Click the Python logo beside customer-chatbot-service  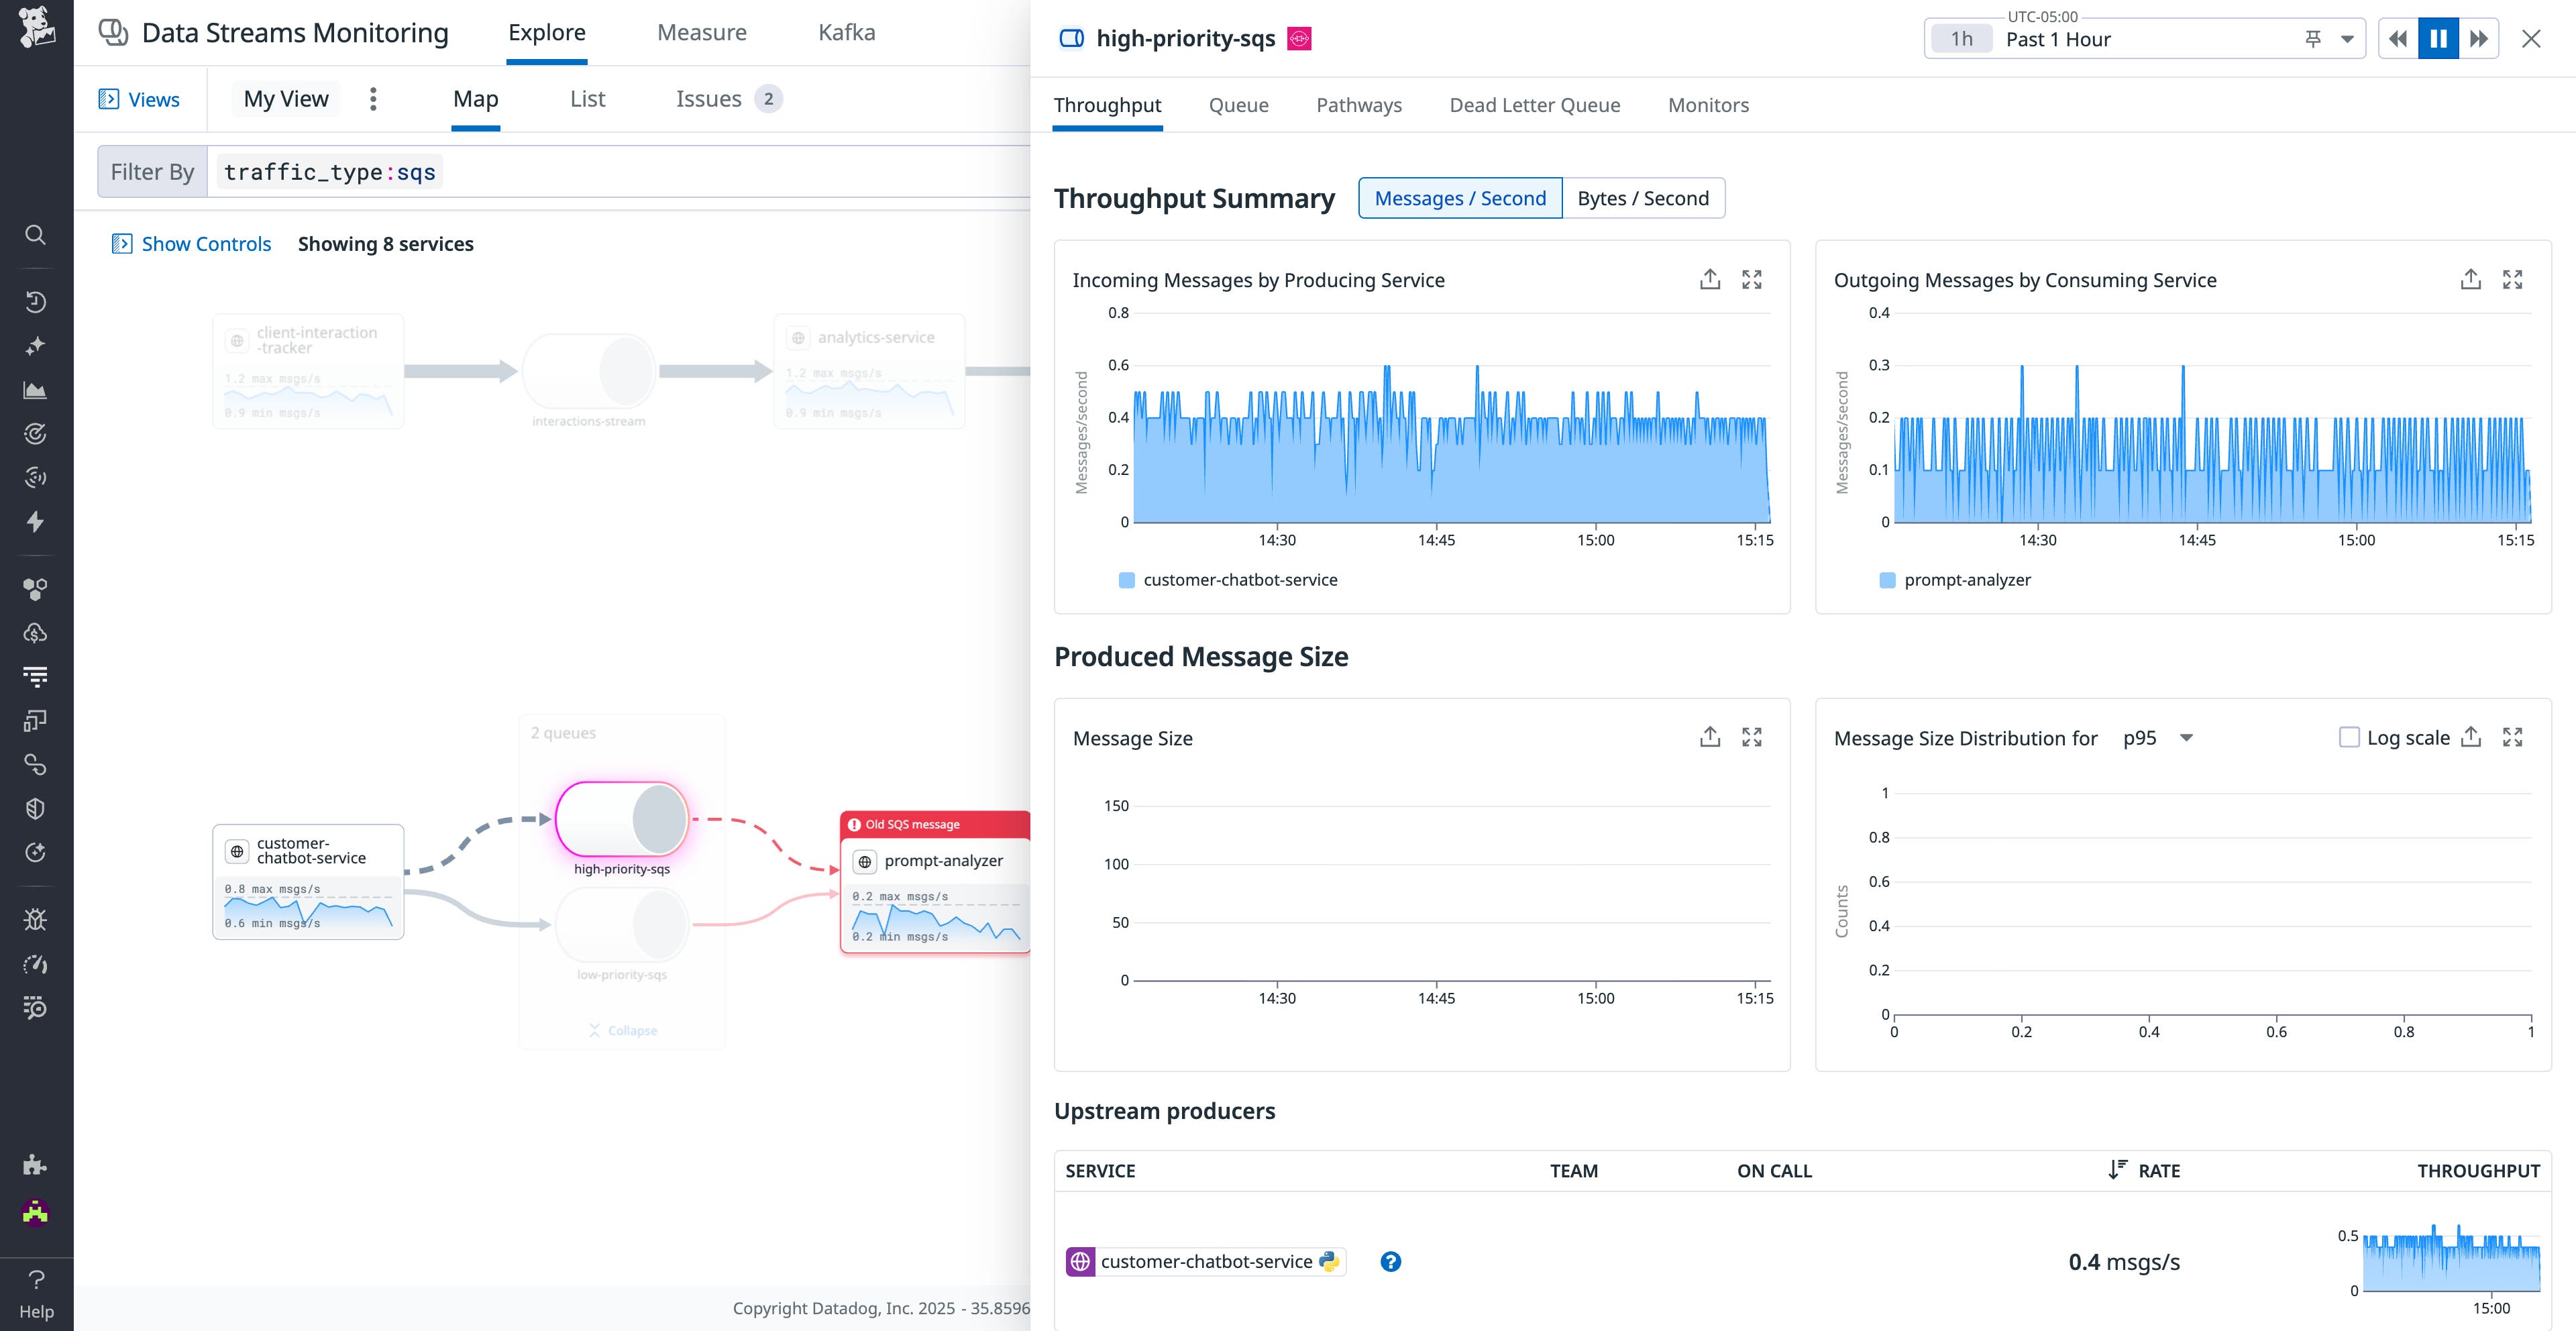click(x=1330, y=1261)
